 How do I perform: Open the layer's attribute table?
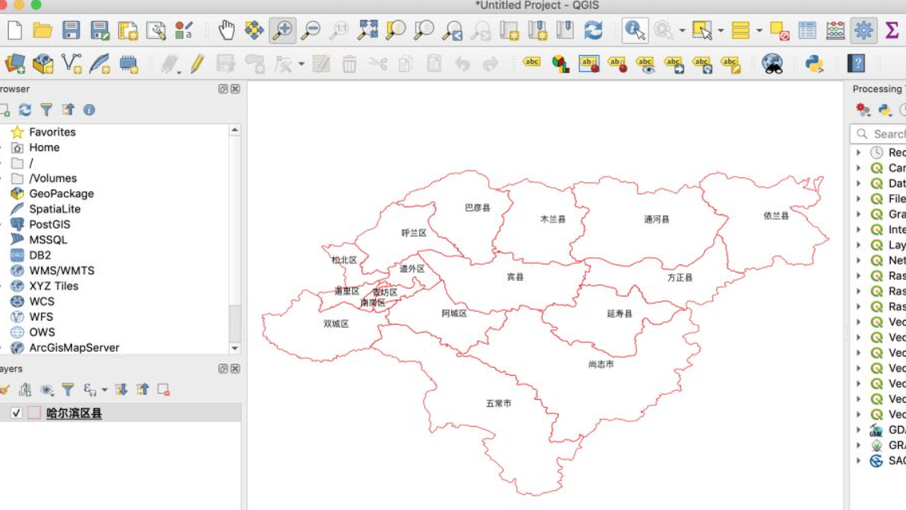point(808,30)
